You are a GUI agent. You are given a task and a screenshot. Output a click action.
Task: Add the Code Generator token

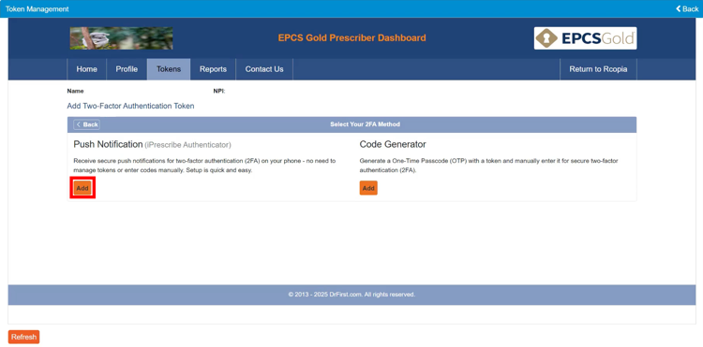coord(368,188)
